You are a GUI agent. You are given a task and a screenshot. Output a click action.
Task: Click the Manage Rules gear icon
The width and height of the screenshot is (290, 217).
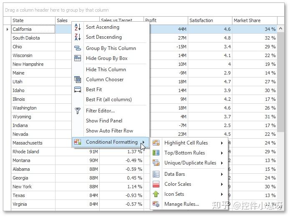[x=156, y=204]
